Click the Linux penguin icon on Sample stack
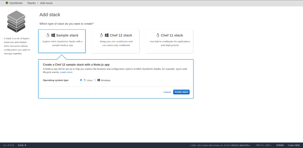Screen dimensions: 303x148 pos(48,35)
